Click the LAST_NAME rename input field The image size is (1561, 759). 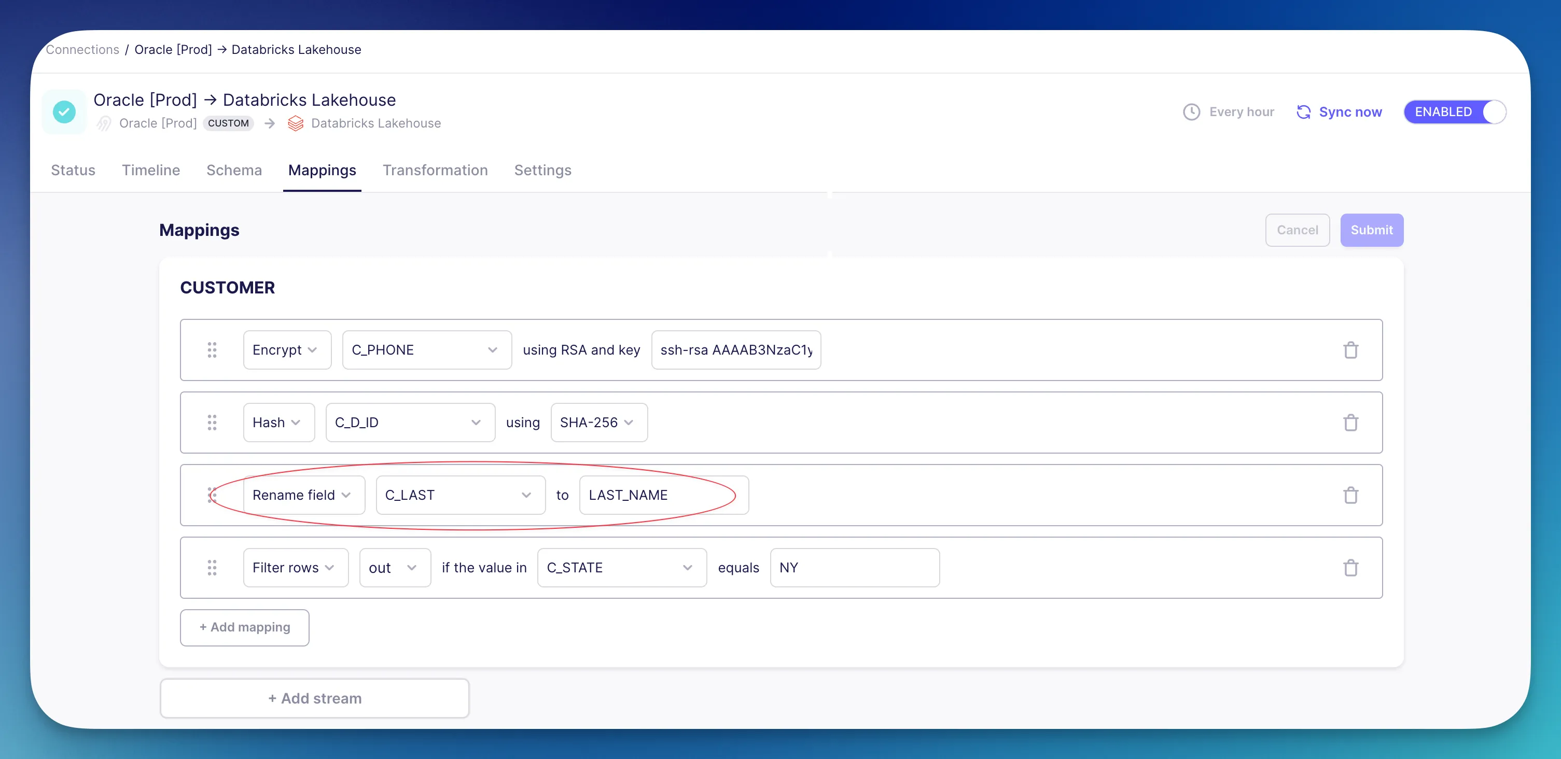(x=663, y=496)
